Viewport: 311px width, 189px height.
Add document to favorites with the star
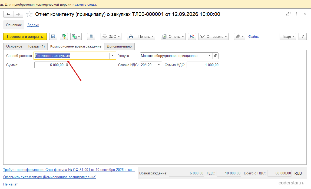click(x=29, y=14)
